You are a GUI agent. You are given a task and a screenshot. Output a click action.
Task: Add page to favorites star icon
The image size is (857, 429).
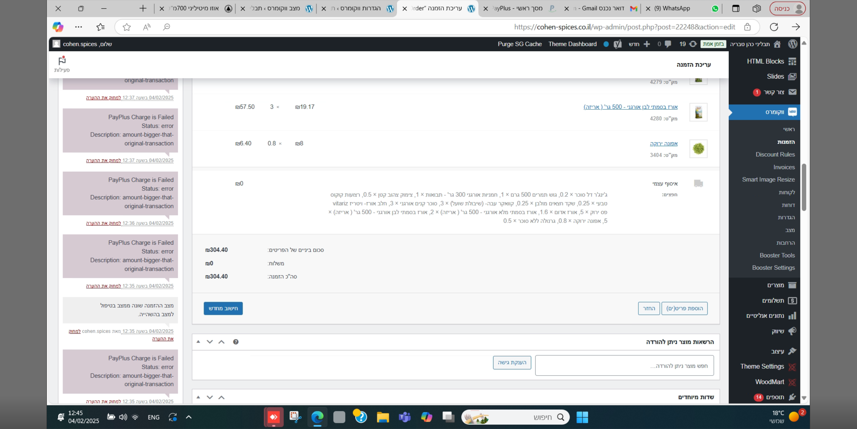(127, 27)
